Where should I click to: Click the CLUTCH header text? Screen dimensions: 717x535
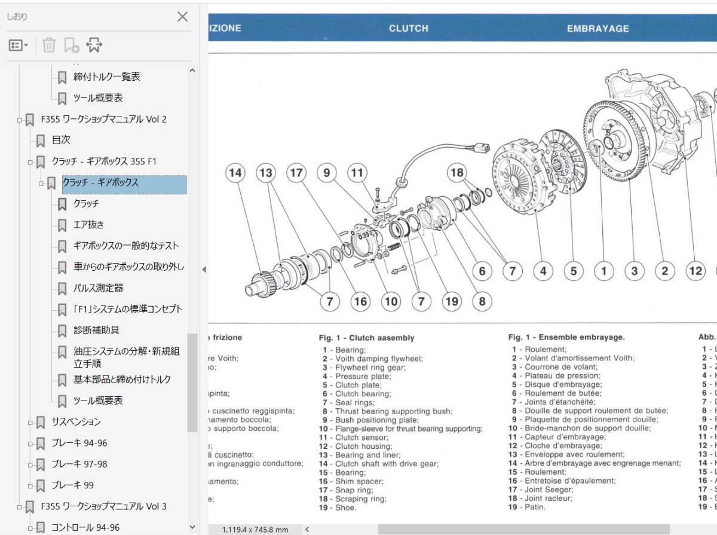click(409, 28)
